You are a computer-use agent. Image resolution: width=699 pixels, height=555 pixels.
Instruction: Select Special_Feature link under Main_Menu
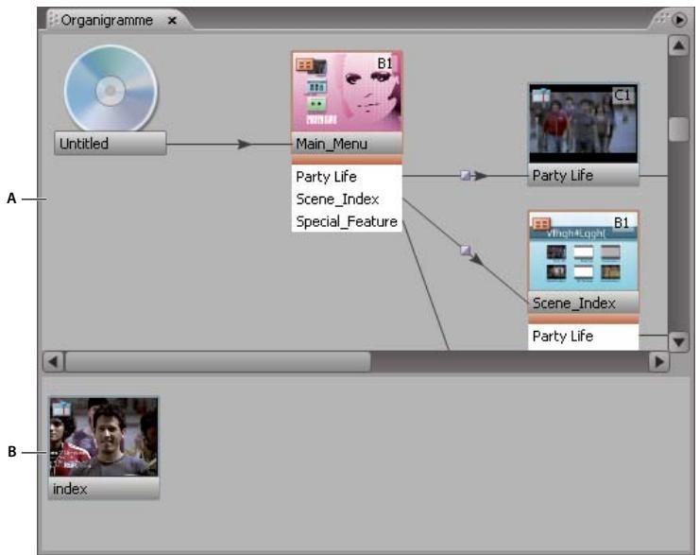tap(347, 221)
